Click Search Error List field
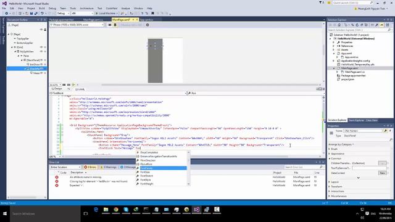The image size is (395, 222). (x=304, y=167)
